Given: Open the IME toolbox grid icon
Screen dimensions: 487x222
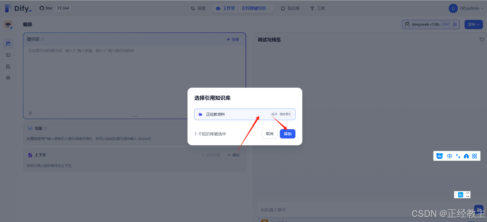Looking at the screenshot, I should [x=474, y=156].
